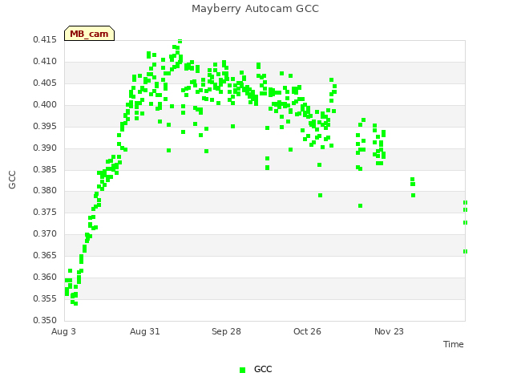Click the highest data point near 0.415
Image resolution: width=513 pixels, height=385 pixels.
click(x=180, y=41)
